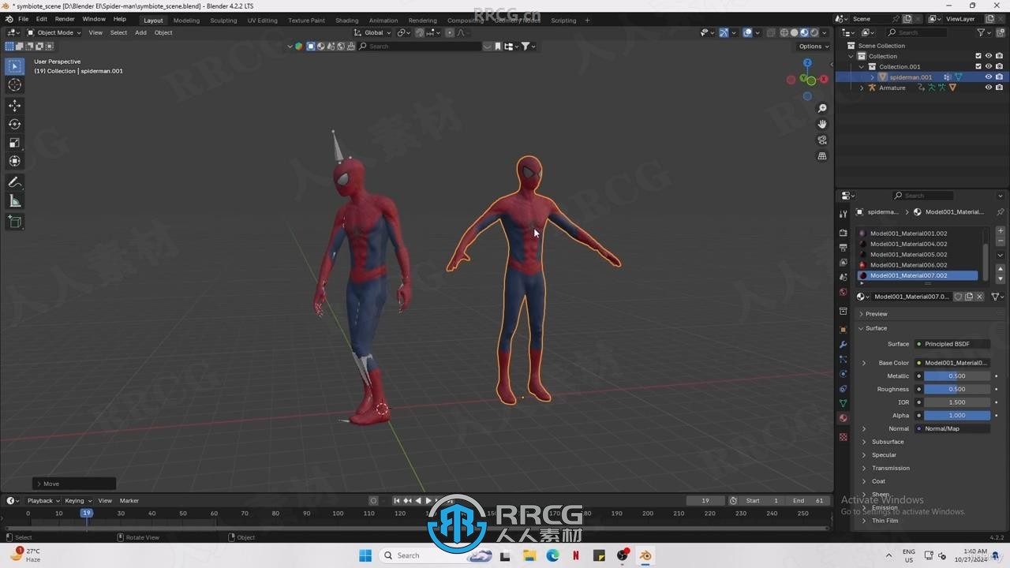The image size is (1010, 568).
Task: Open the Particles properties tab
Action: coord(843,359)
